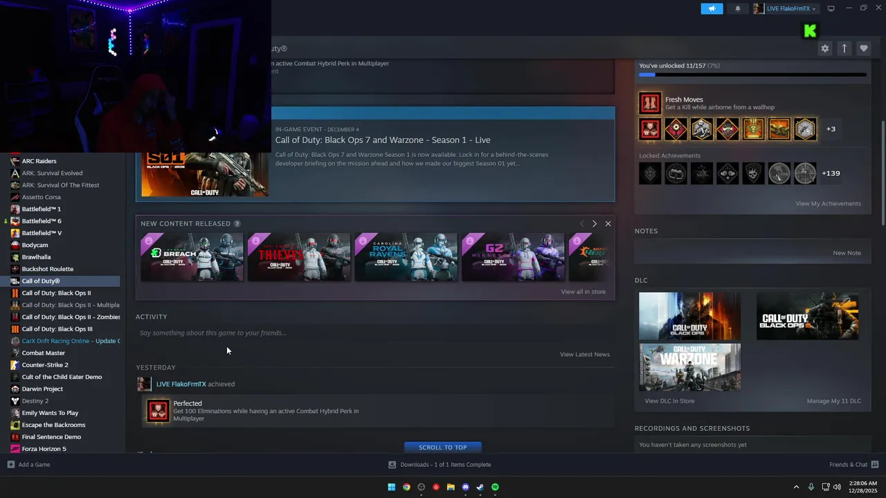The image size is (886, 498).
Task: Open LIVE FlakoFrmTX profile in activity
Action: tap(181, 384)
